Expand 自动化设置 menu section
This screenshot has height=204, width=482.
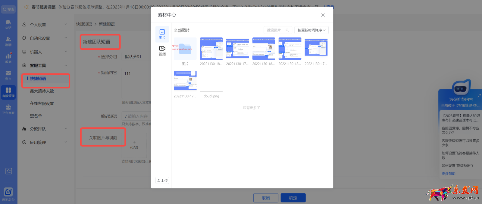[x=45, y=38]
